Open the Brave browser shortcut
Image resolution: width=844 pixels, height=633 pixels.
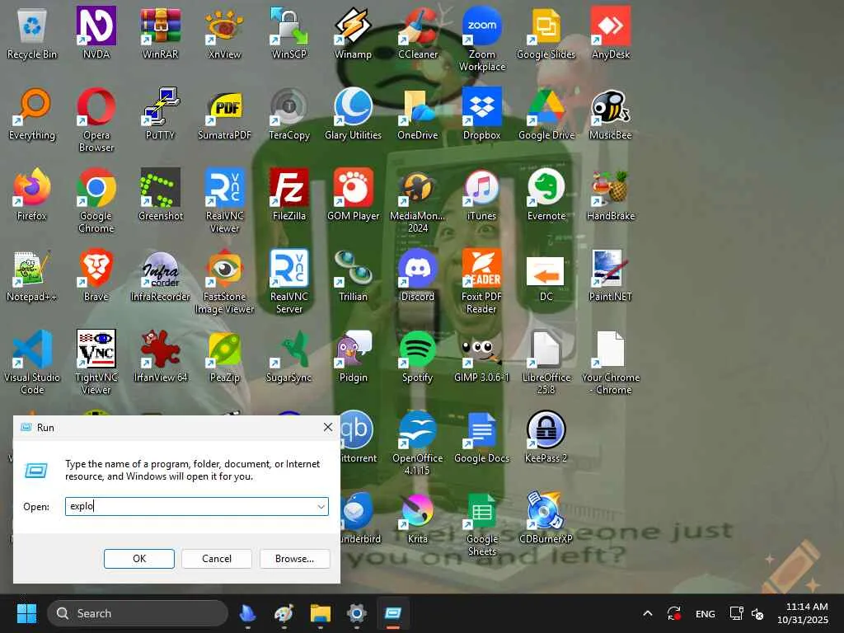point(96,275)
